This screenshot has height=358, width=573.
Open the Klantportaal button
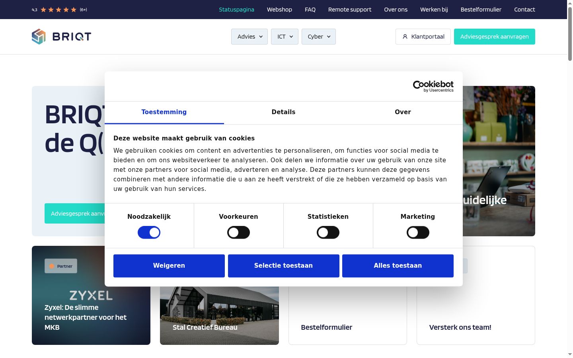(x=423, y=37)
